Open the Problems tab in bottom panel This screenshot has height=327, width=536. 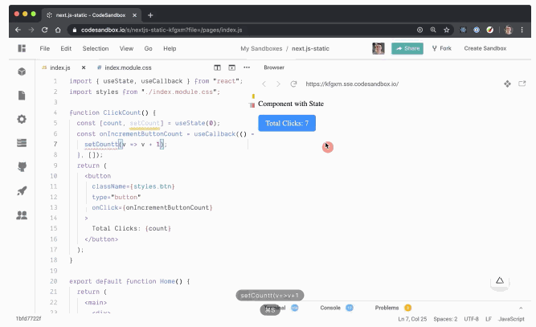click(x=387, y=308)
